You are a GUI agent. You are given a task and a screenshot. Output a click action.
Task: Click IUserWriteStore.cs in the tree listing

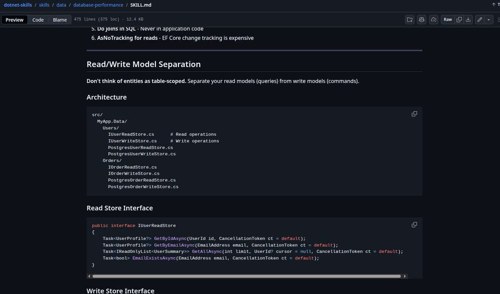(132, 141)
